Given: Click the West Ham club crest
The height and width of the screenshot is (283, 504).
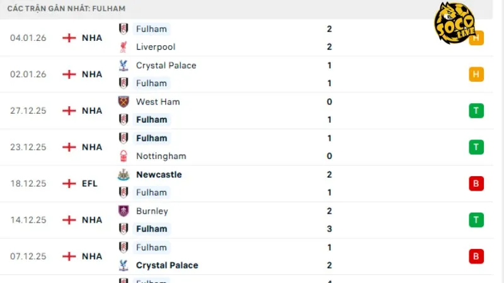Looking at the screenshot, I should (123, 102).
